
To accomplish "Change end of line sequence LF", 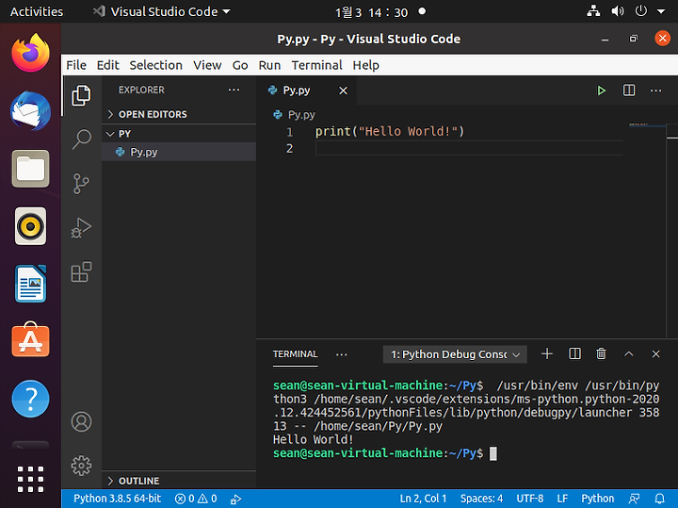I will coord(562,499).
